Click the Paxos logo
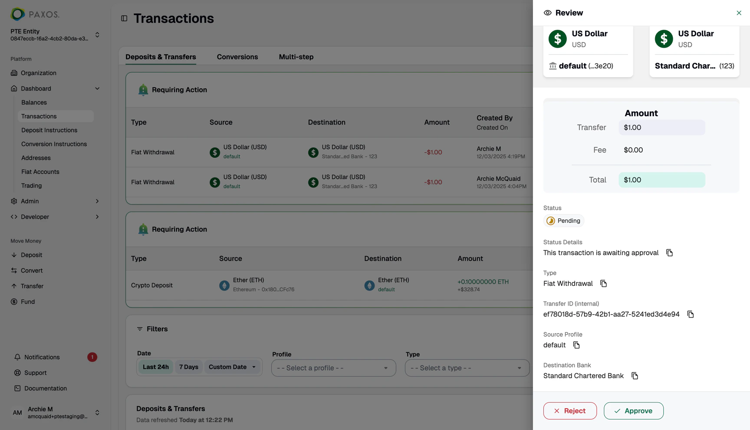This screenshot has height=430, width=750. (x=35, y=14)
